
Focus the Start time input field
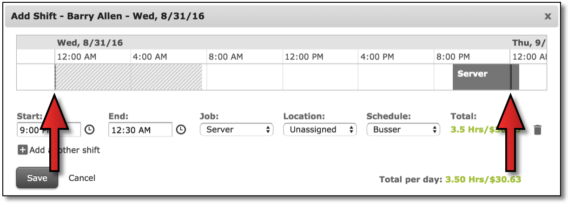click(x=49, y=130)
